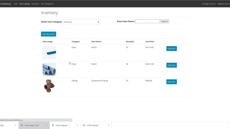Screen dimensions: 230x129
Task: Edit the 63mm pipe item
Action: pos(171,49)
